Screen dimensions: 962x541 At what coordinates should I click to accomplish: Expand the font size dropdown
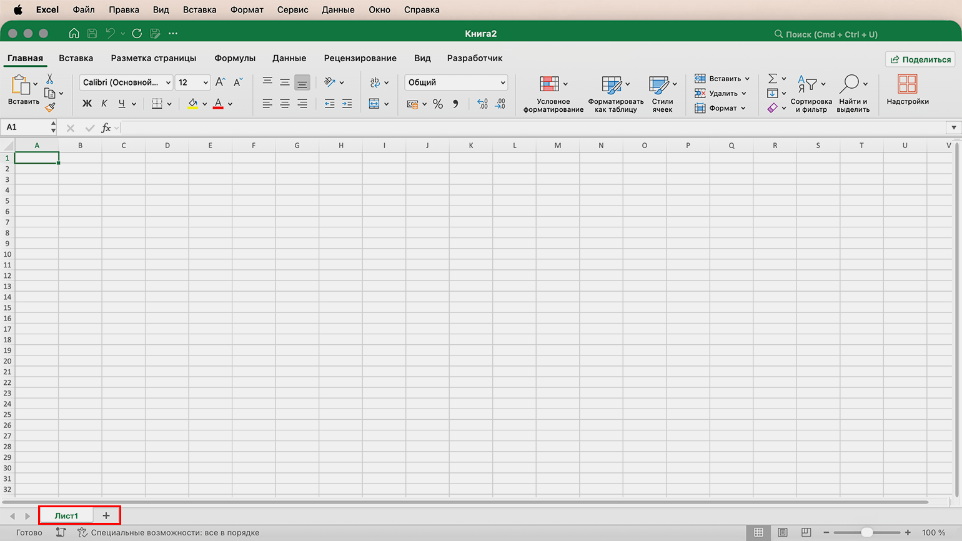(x=206, y=82)
